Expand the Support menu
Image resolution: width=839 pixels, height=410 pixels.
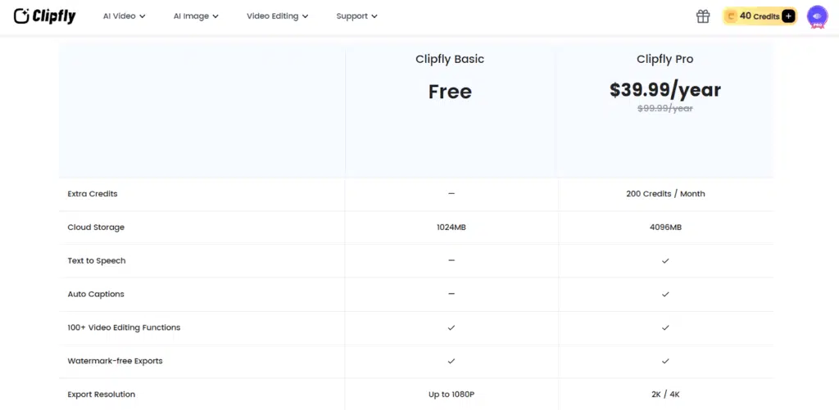pyautogui.click(x=357, y=16)
